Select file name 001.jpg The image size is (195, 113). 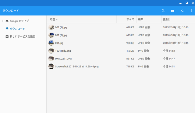59,43
